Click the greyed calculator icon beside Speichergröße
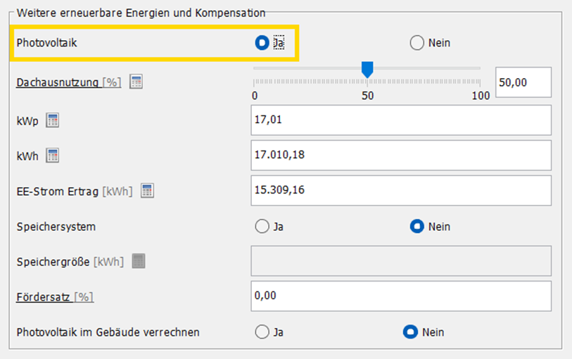572x359 pixels. pyautogui.click(x=139, y=261)
